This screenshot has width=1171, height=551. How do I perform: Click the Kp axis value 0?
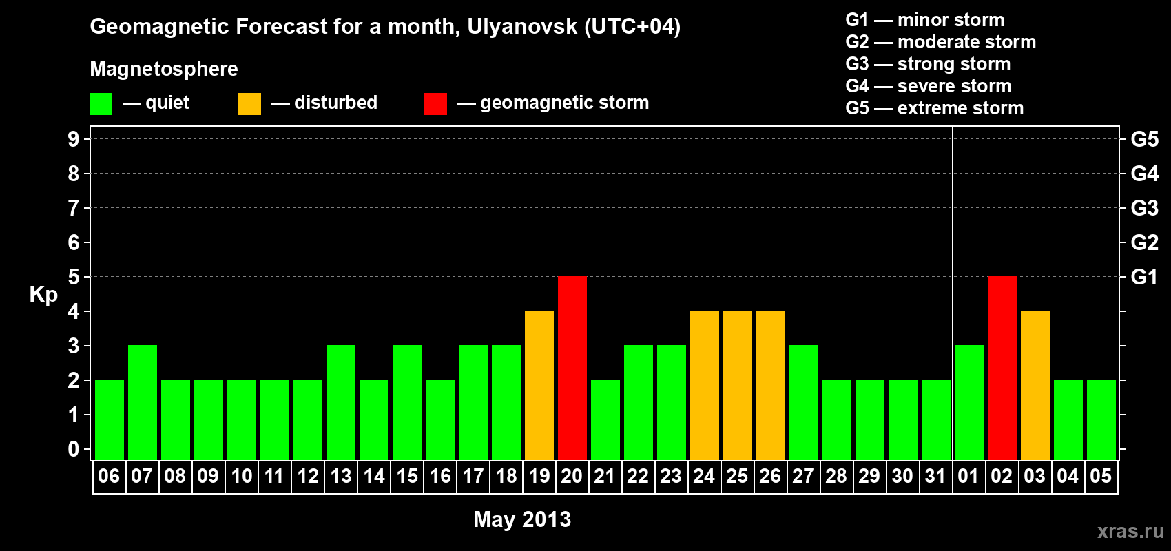click(x=74, y=449)
